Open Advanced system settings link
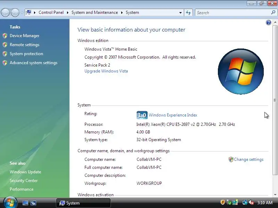 click(x=33, y=63)
